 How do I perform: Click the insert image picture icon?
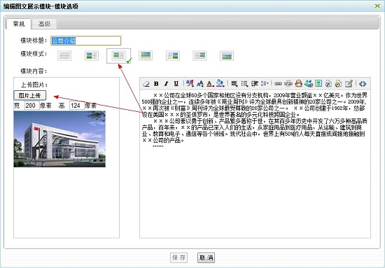coord(318,84)
